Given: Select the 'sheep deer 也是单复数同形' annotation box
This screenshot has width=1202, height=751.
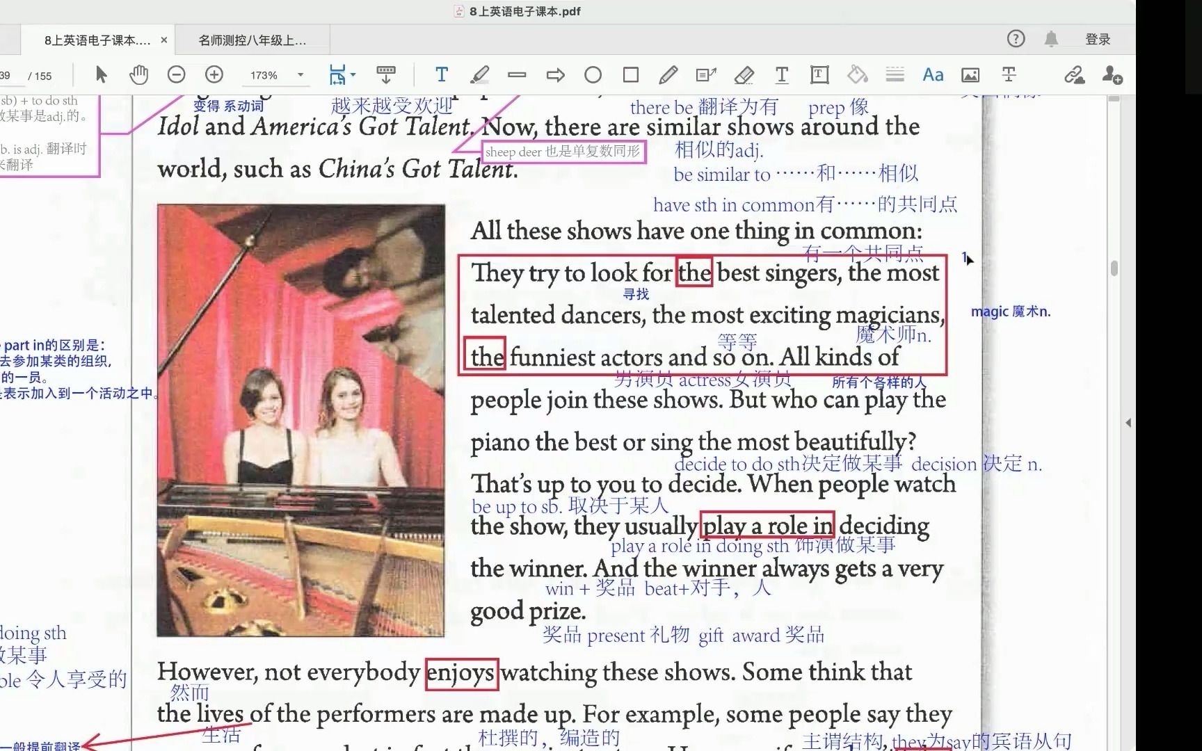Looking at the screenshot, I should click(563, 152).
